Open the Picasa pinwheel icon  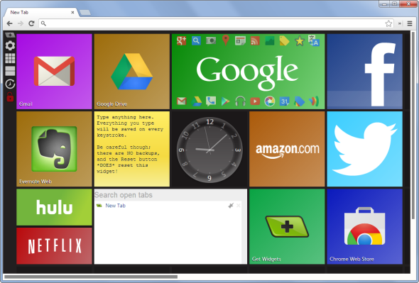(x=270, y=101)
